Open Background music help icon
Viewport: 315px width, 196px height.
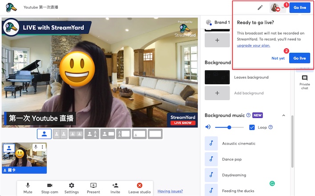248,115
